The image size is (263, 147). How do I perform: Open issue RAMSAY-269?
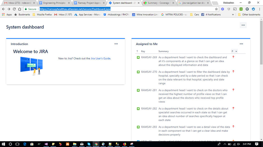149,57
